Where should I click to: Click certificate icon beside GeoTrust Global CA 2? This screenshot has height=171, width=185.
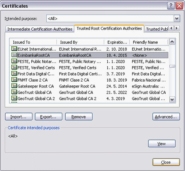[x=14, y=98]
